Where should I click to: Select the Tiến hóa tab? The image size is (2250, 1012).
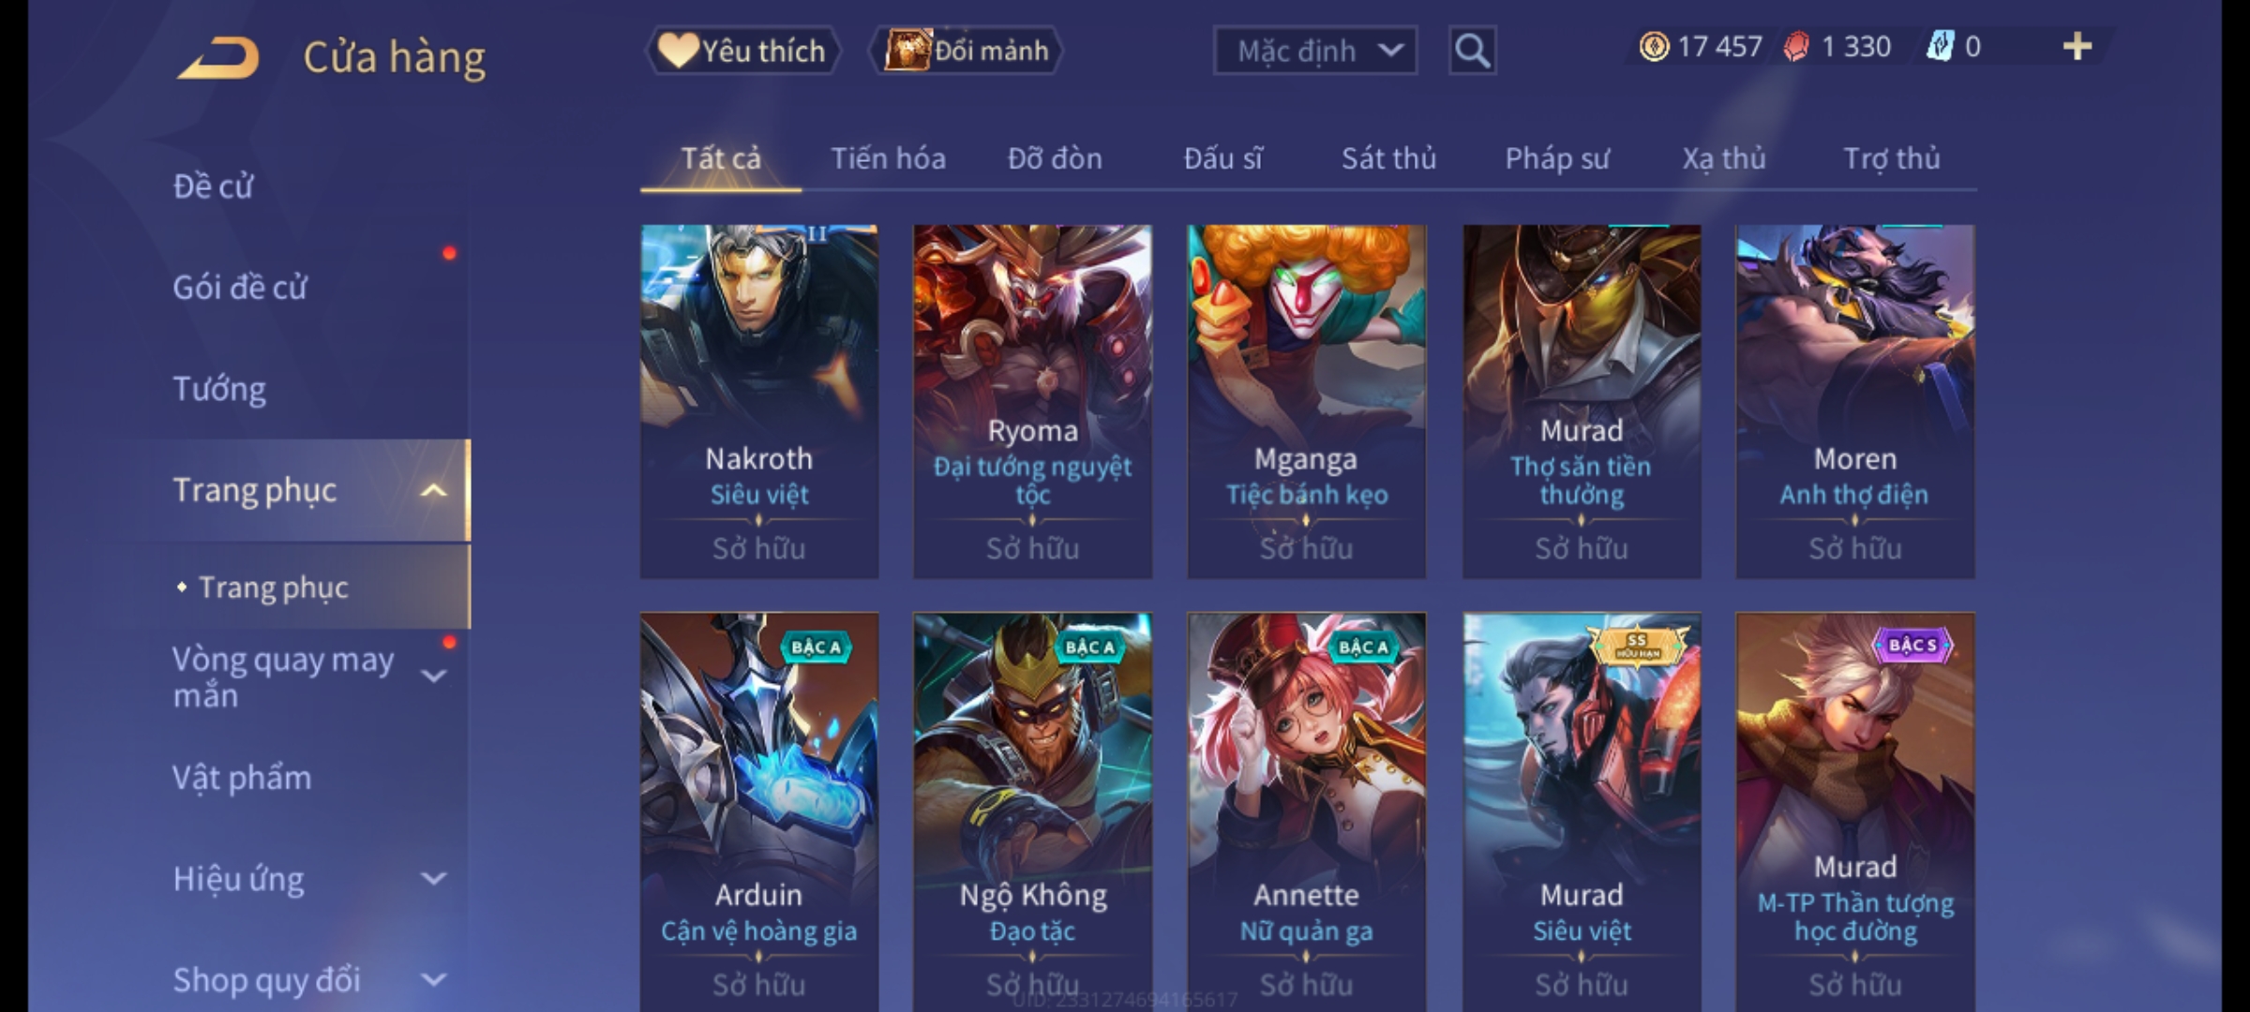coord(888,158)
